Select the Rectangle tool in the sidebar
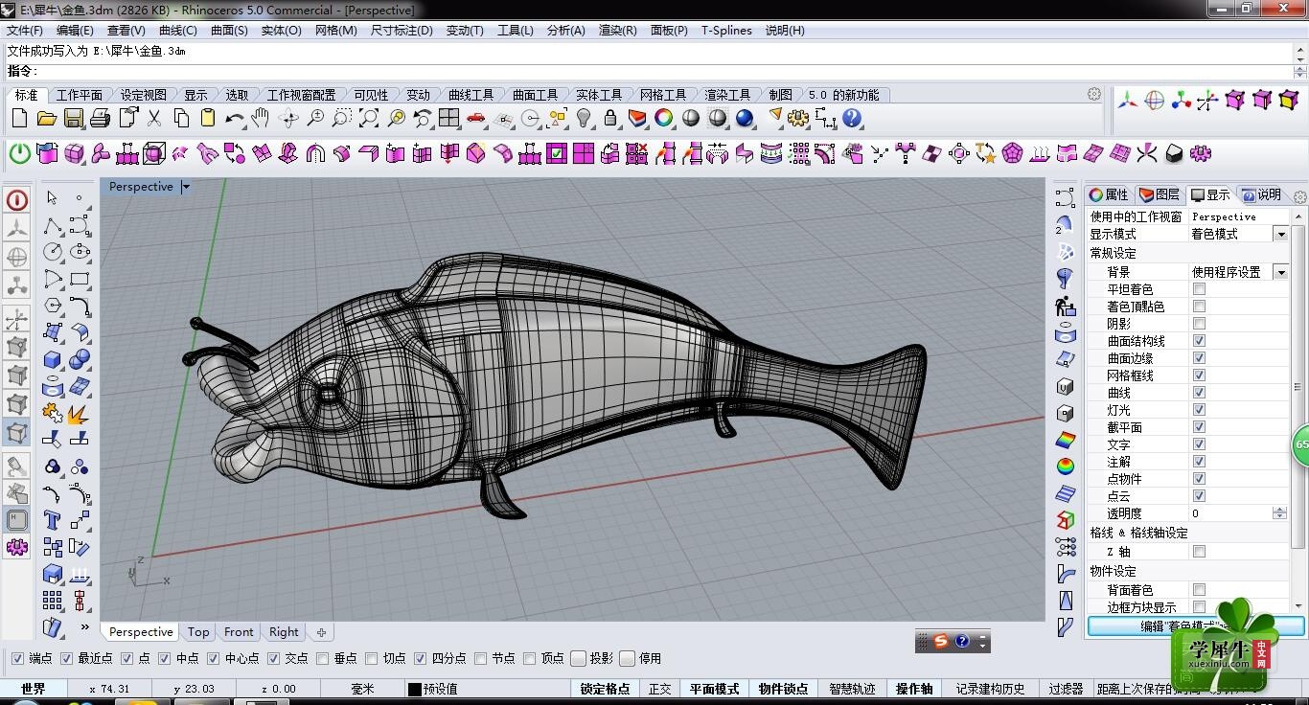Screen dimensions: 1309x705 point(80,280)
